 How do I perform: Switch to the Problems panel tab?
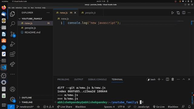point(63,79)
